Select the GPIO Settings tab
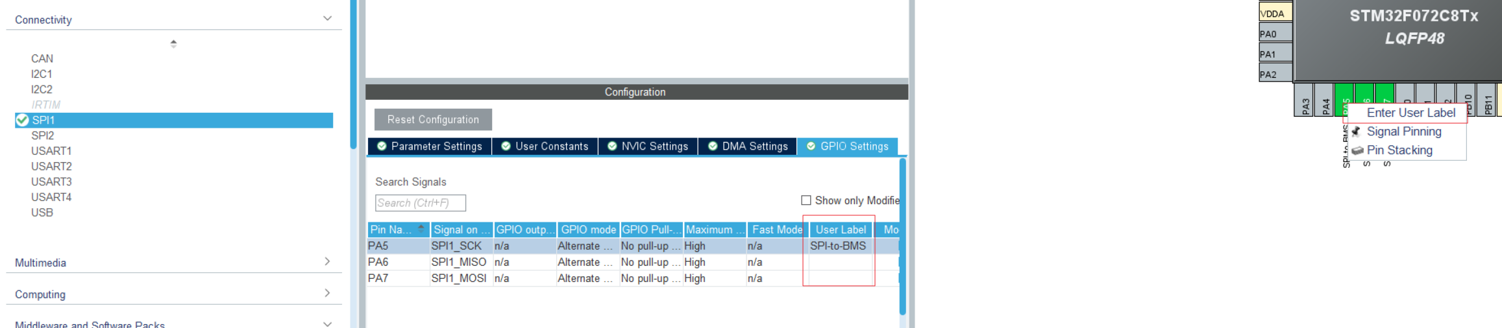Viewport: 1502px width, 328px height. pyautogui.click(x=848, y=146)
